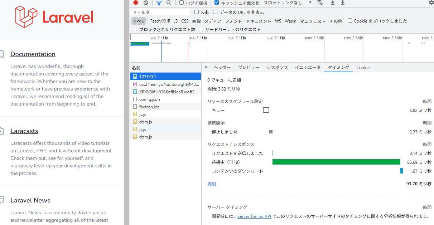This screenshot has width=434, height=225.
Task: Open スロットリングなし throttling dropdown
Action: pos(288,3)
